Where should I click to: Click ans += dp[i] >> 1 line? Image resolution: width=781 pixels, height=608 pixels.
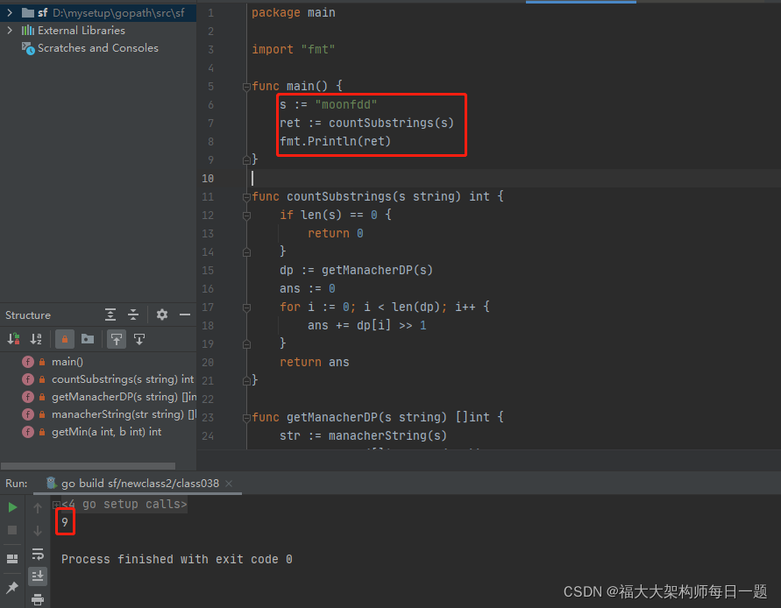click(366, 325)
